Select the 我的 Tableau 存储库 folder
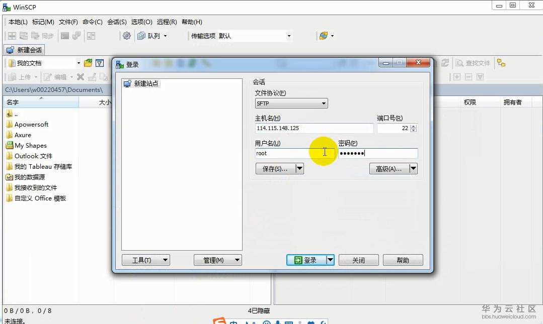 click(43, 167)
